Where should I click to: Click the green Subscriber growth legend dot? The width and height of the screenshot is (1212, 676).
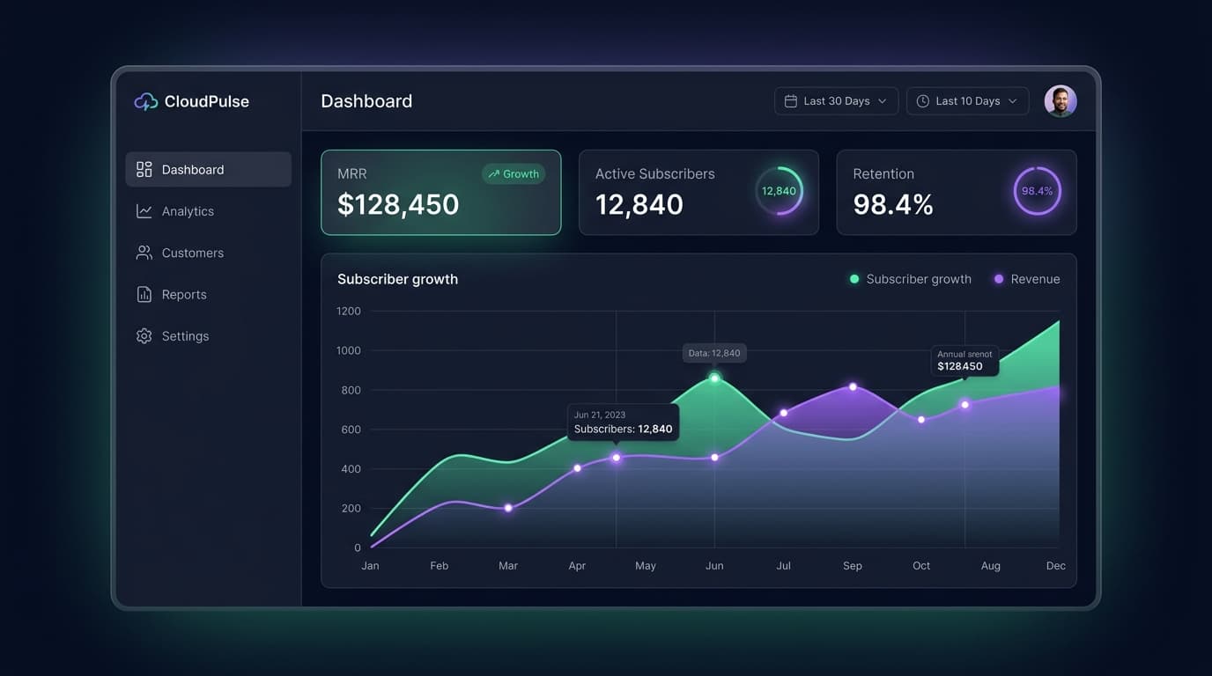click(854, 279)
